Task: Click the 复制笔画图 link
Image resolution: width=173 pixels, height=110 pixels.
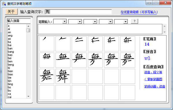Action: click(153, 79)
